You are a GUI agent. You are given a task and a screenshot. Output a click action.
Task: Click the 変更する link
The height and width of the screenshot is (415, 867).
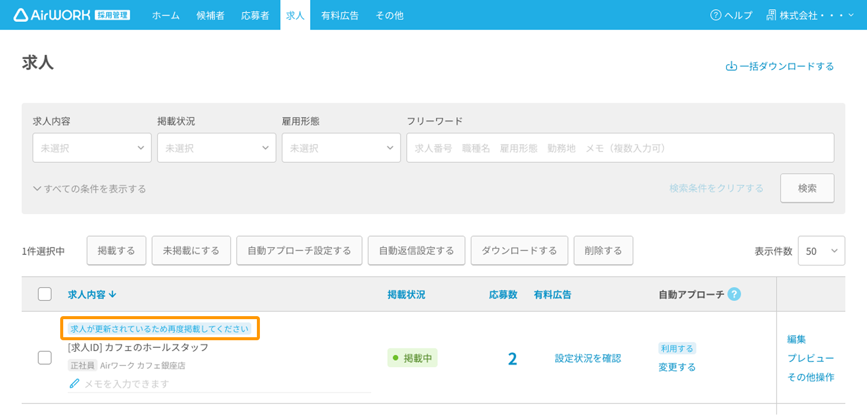[x=677, y=367]
